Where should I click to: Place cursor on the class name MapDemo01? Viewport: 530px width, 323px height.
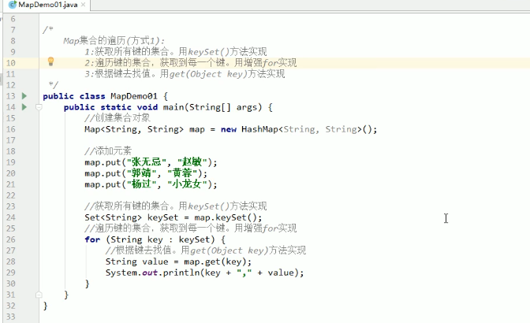pos(134,96)
